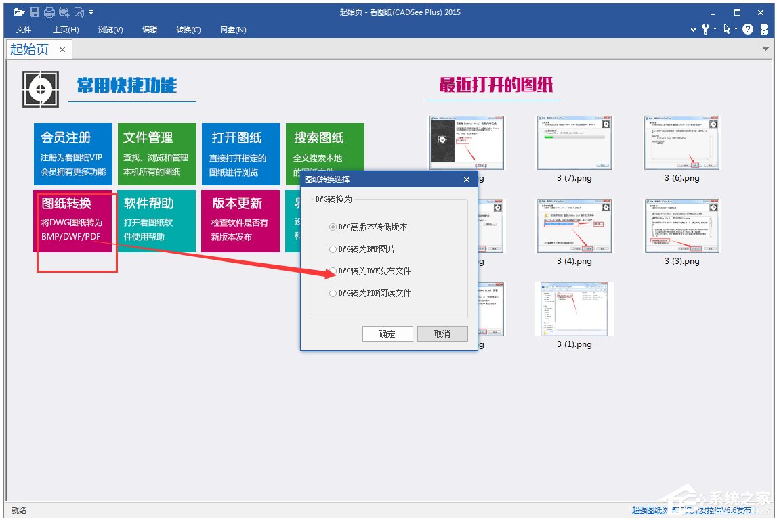Viewport: 777px width, 521px height.
Task: Open print preview using the magnifier page icon
Action: pyautogui.click(x=79, y=12)
